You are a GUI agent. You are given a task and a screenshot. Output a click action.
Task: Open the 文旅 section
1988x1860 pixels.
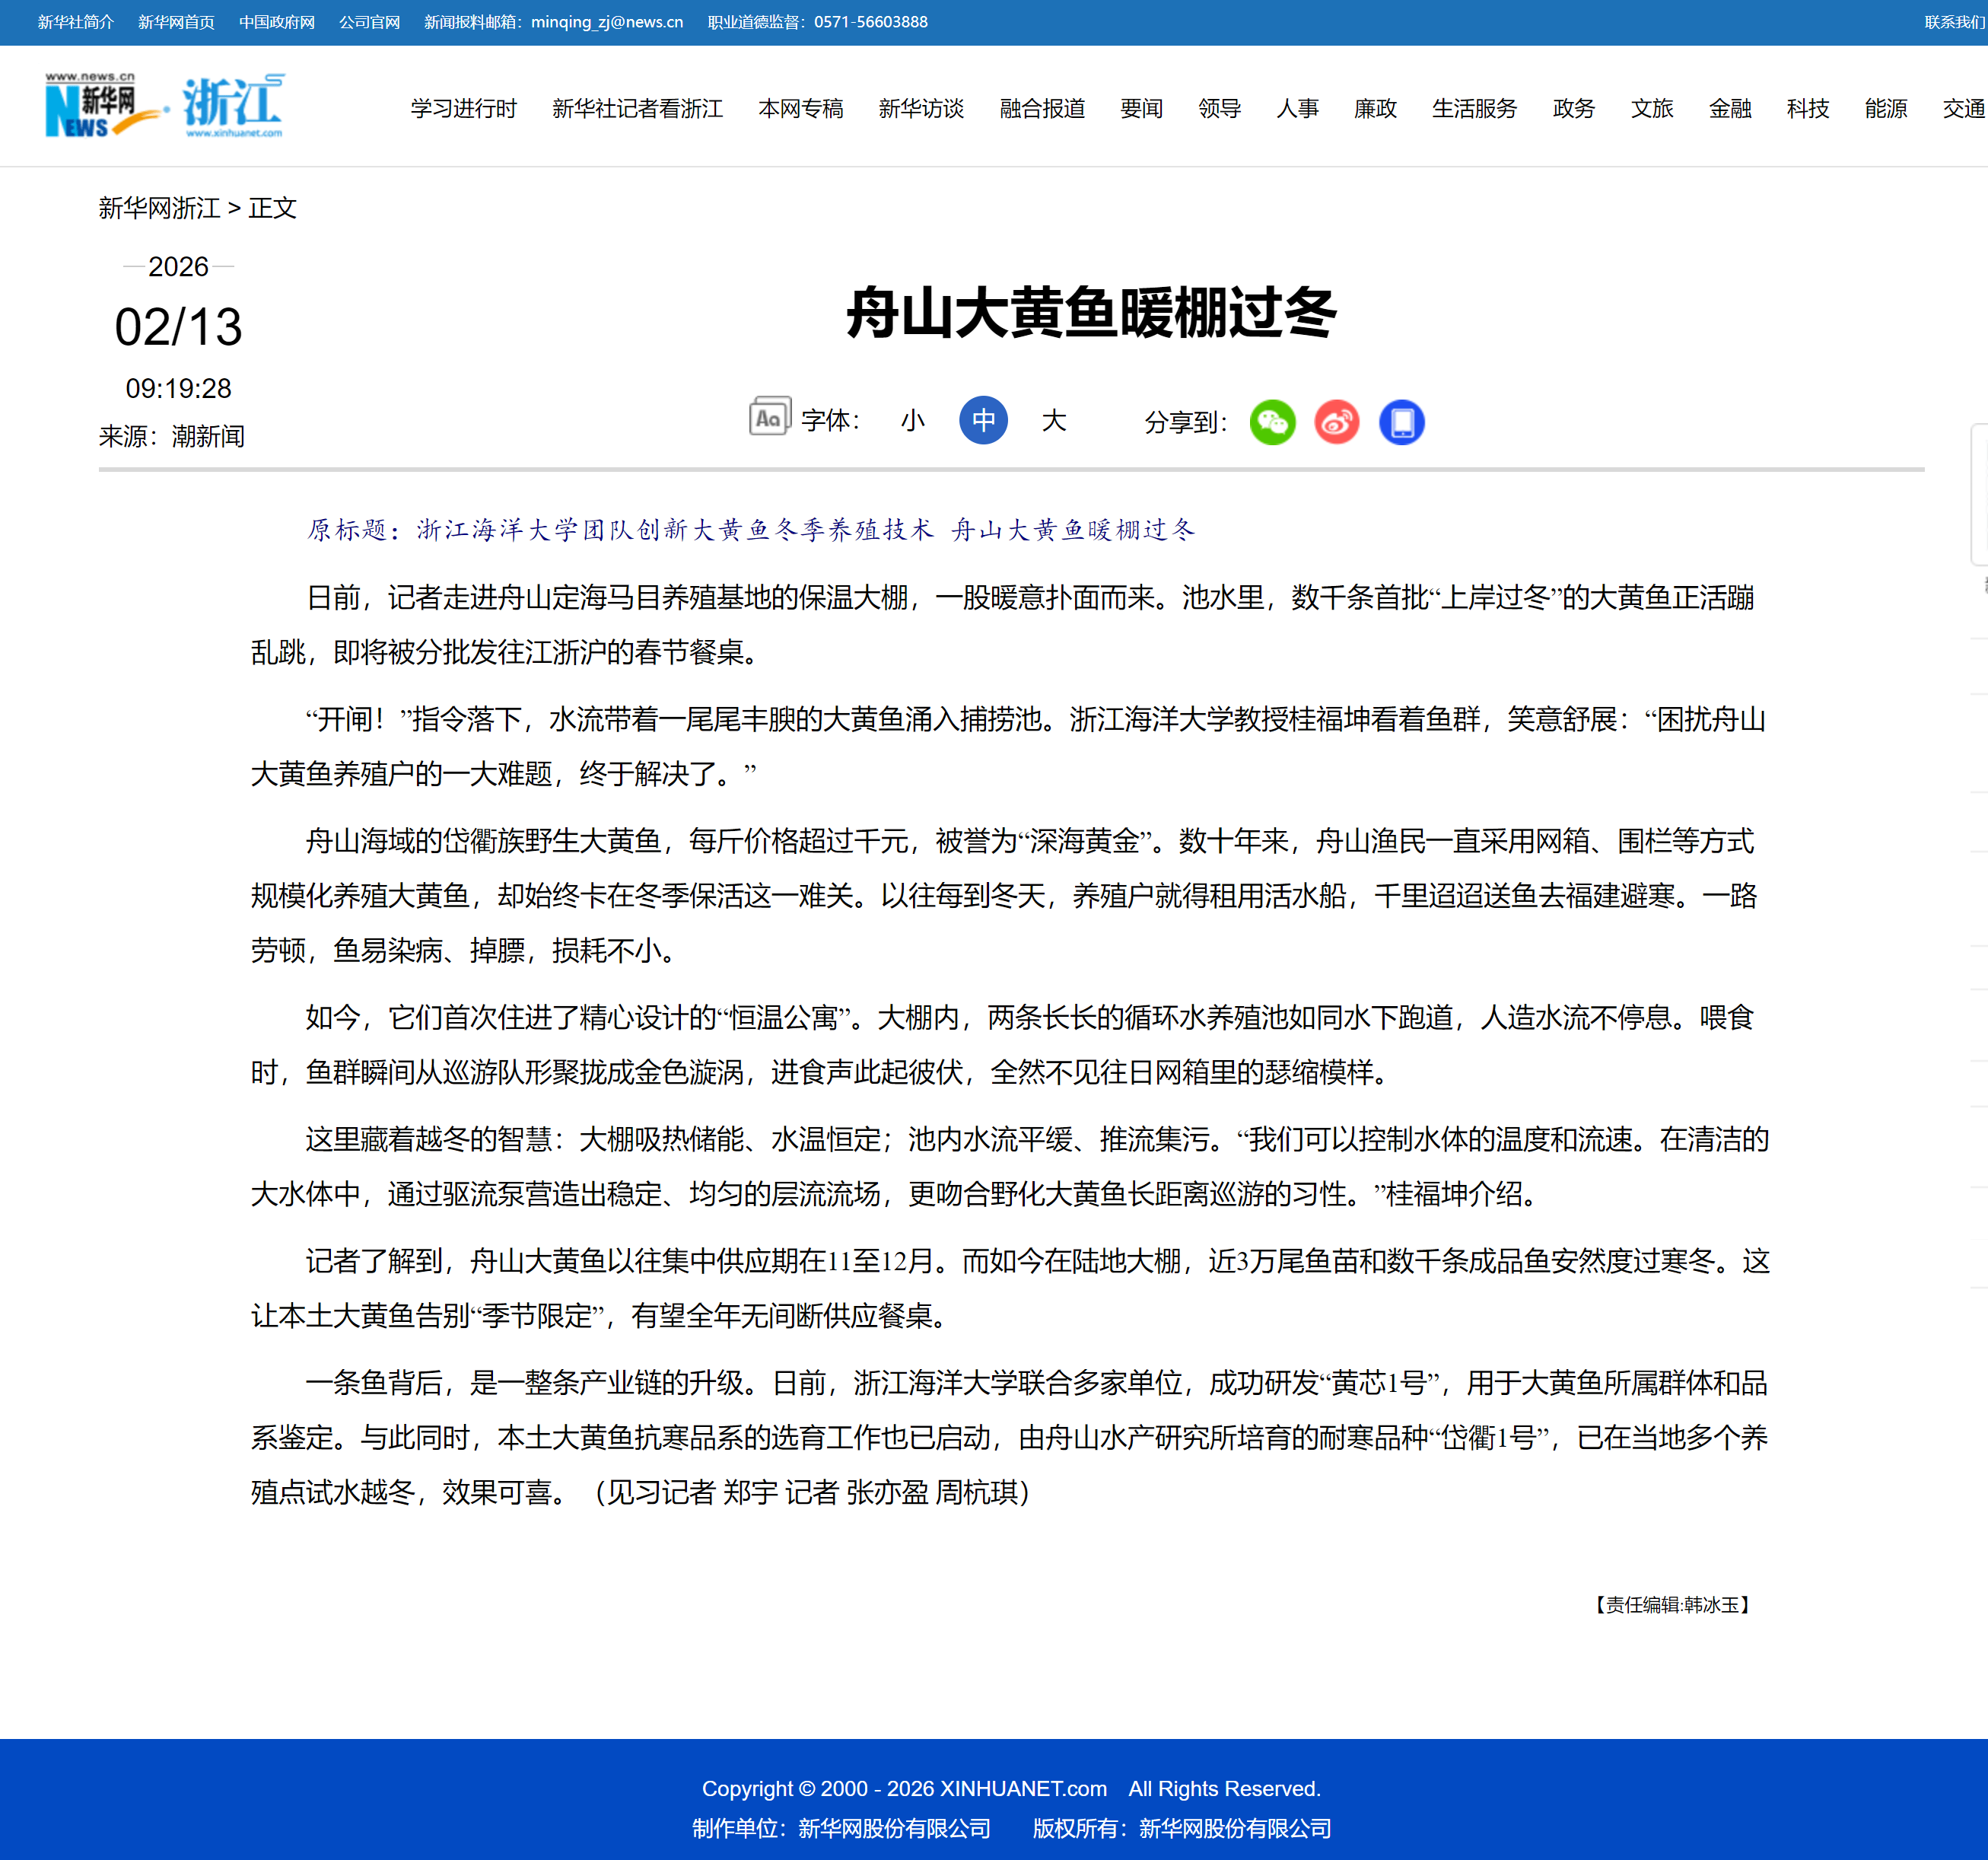[1651, 108]
